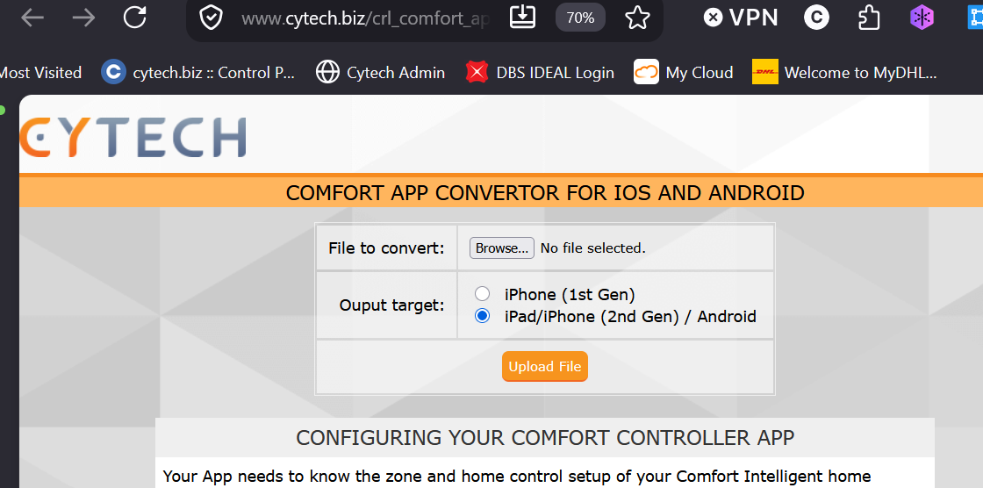The width and height of the screenshot is (983, 488).
Task: Click the Cytech logo
Action: tap(133, 136)
